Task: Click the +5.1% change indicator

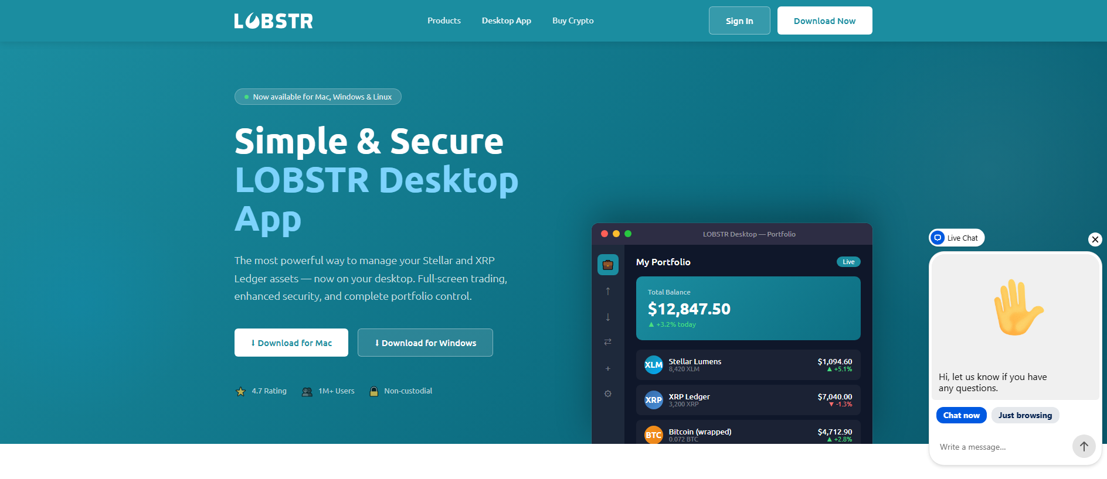Action: (x=840, y=369)
